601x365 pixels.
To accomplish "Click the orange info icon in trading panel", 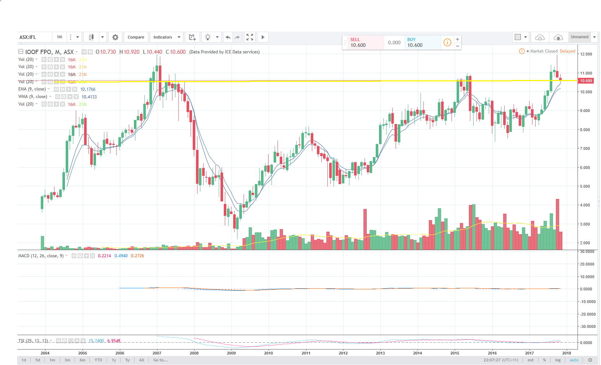I will point(447,43).
